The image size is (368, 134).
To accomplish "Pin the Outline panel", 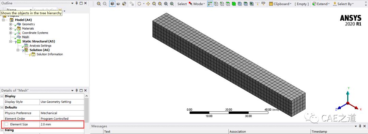I will [77, 3].
